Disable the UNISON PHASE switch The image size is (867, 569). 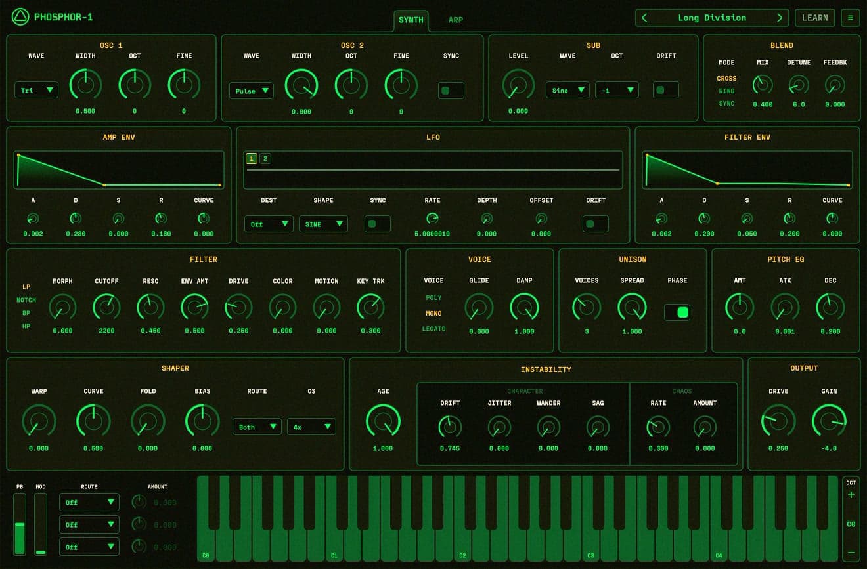(x=677, y=312)
